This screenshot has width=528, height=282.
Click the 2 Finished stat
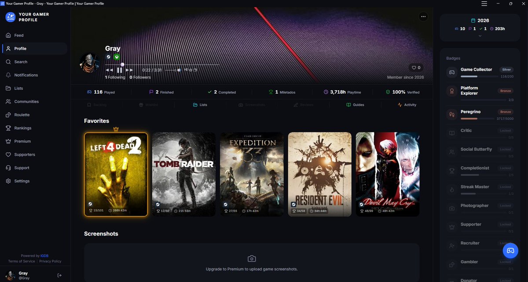pyautogui.click(x=161, y=92)
